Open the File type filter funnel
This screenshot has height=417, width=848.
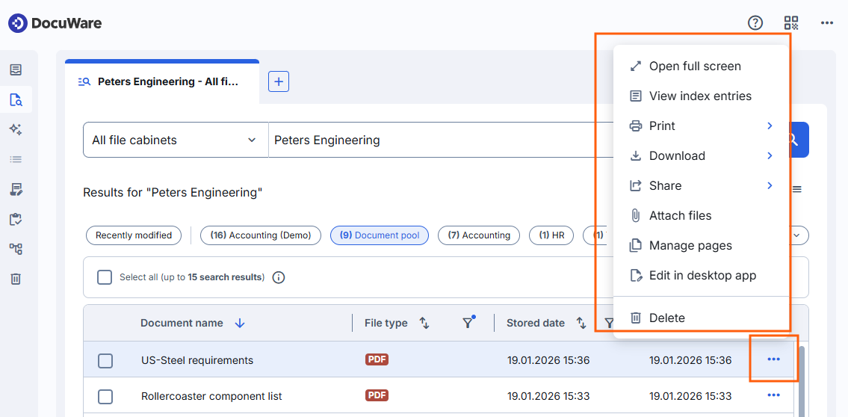(x=468, y=322)
